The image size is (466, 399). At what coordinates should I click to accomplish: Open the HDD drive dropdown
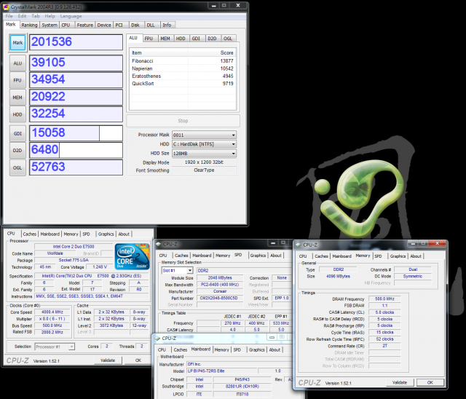(204, 144)
